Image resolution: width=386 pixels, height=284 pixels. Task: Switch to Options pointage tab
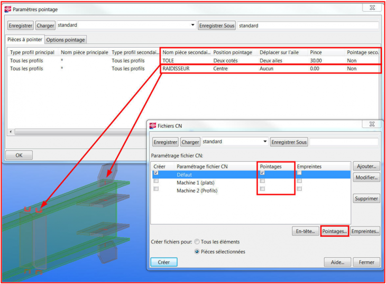tap(66, 40)
